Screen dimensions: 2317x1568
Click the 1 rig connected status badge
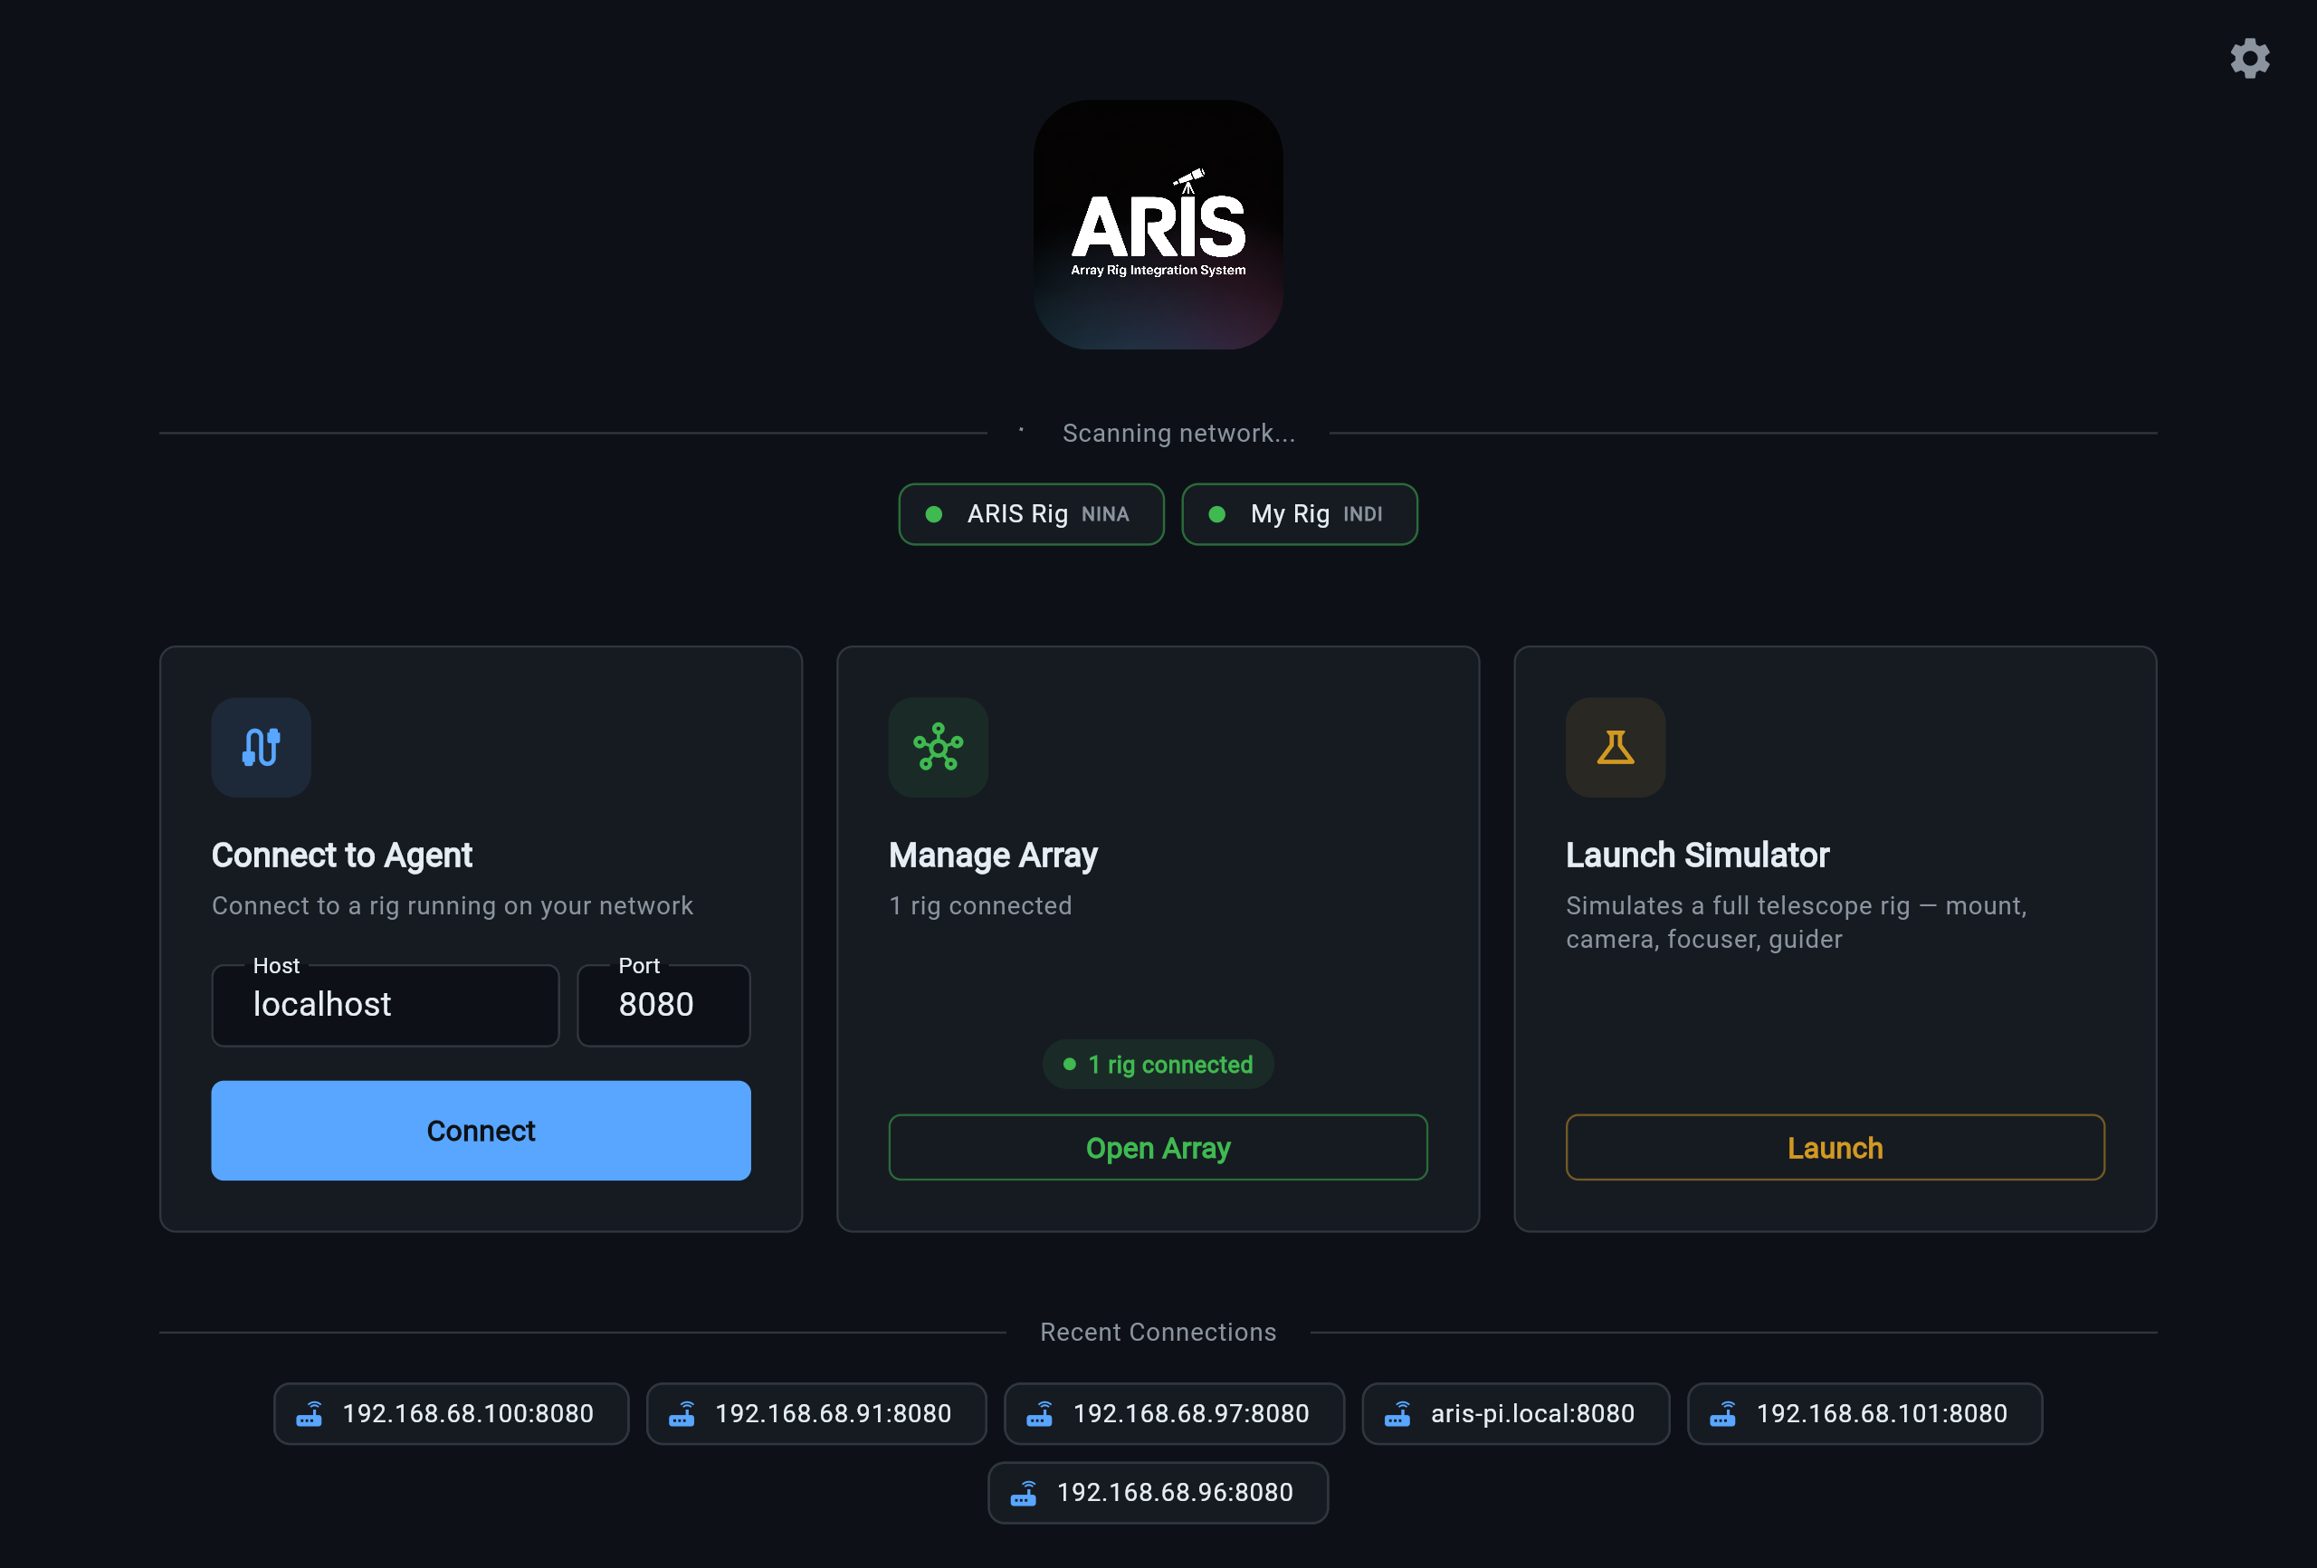1158,1065
